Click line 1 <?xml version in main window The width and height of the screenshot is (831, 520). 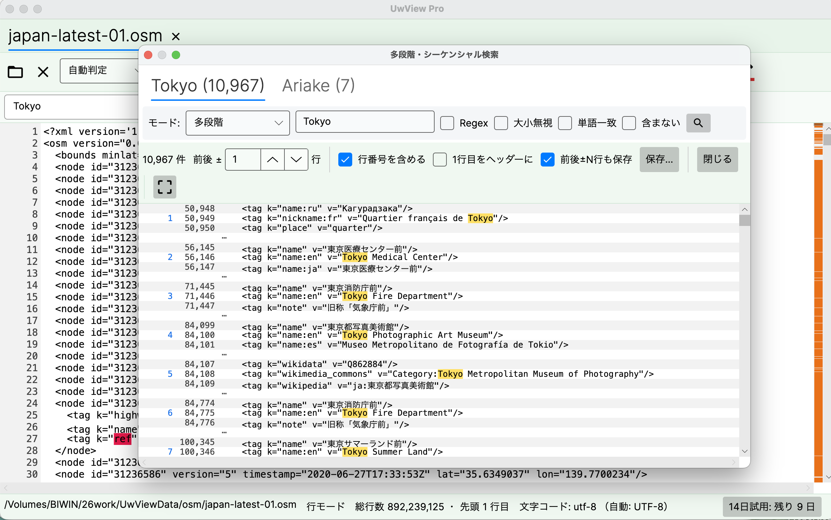[x=90, y=132]
